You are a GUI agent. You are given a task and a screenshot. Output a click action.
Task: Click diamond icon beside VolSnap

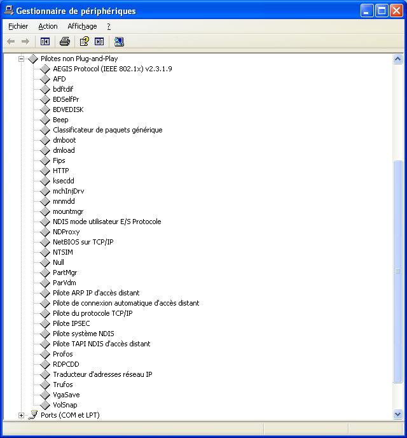pos(45,405)
